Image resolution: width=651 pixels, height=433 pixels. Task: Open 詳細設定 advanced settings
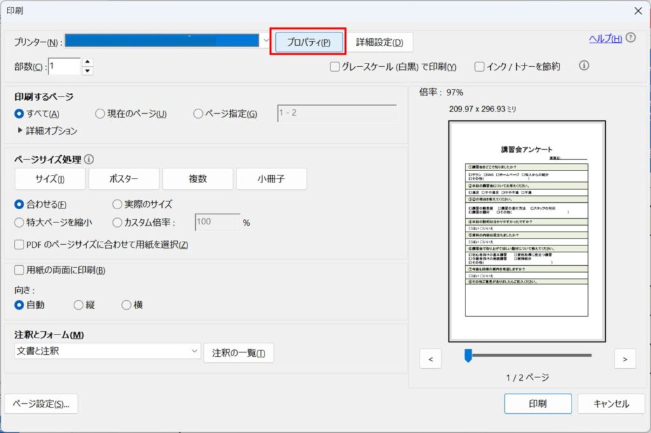[x=380, y=42]
